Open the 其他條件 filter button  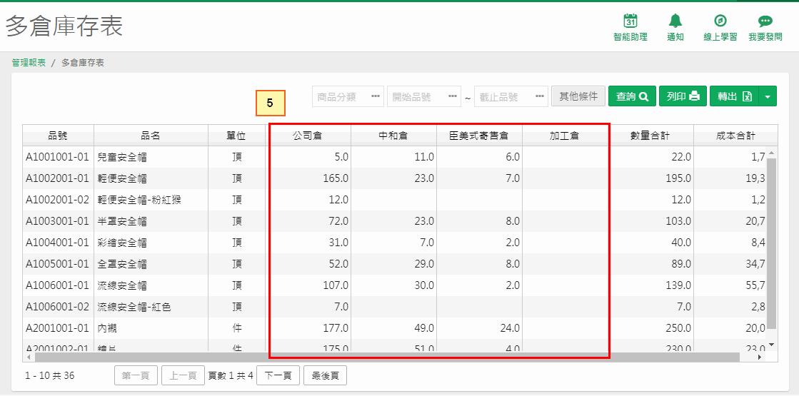578,96
